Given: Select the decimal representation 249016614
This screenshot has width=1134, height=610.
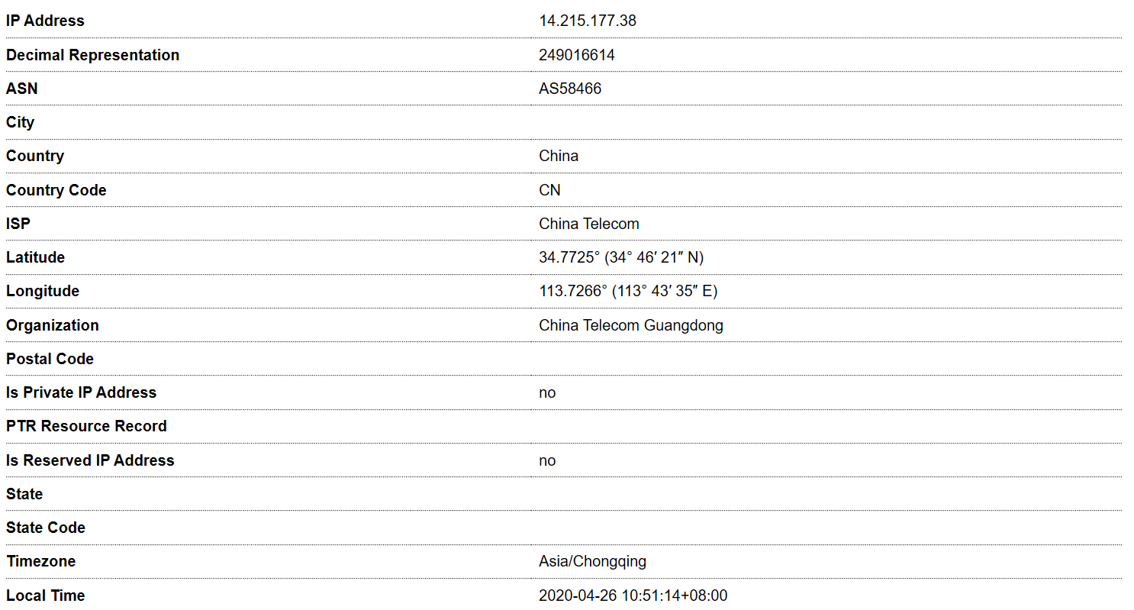Looking at the screenshot, I should pos(576,55).
